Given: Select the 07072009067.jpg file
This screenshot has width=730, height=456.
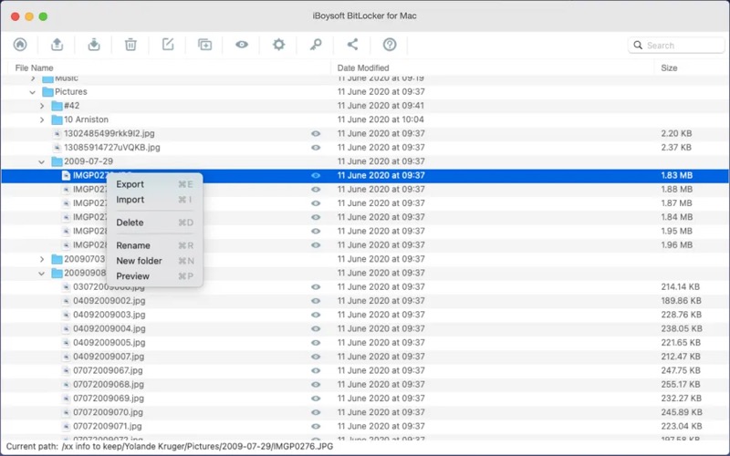Looking at the screenshot, I should coord(108,370).
